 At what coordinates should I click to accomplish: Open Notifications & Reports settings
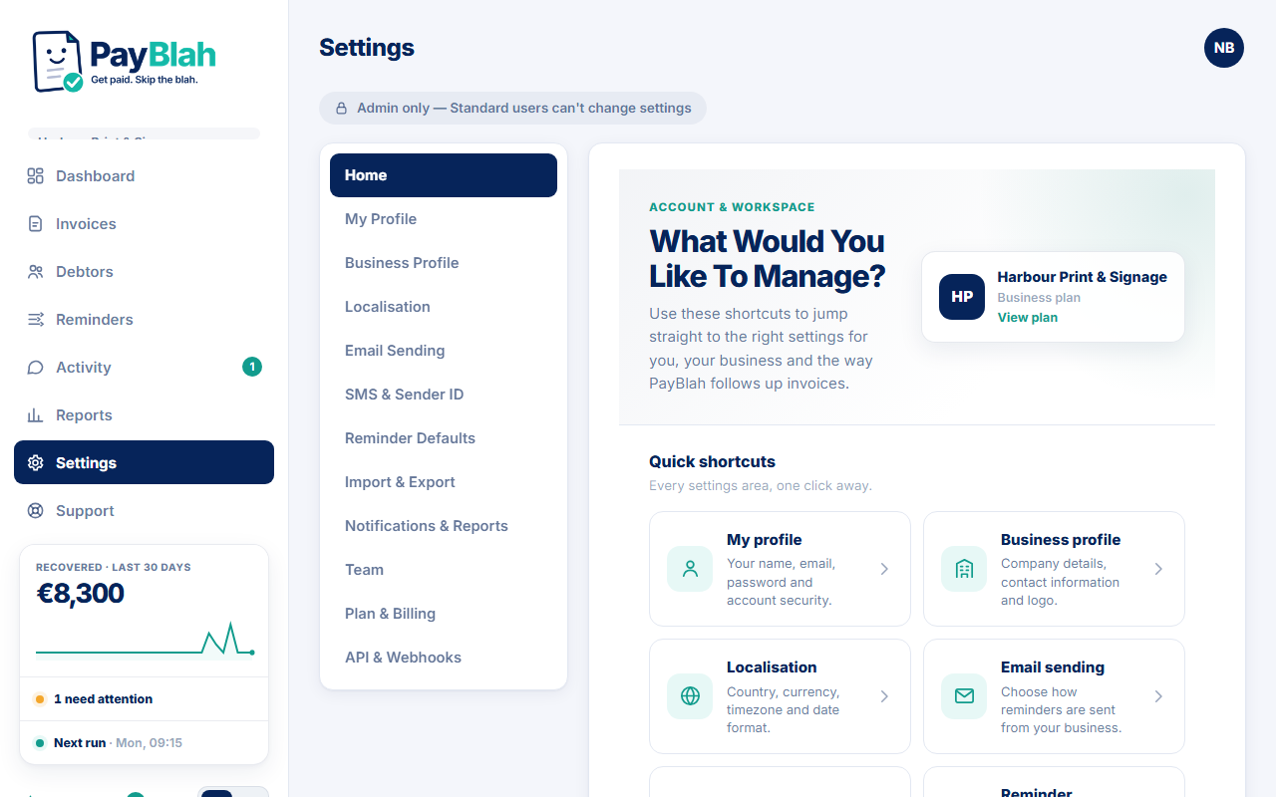pos(444,526)
